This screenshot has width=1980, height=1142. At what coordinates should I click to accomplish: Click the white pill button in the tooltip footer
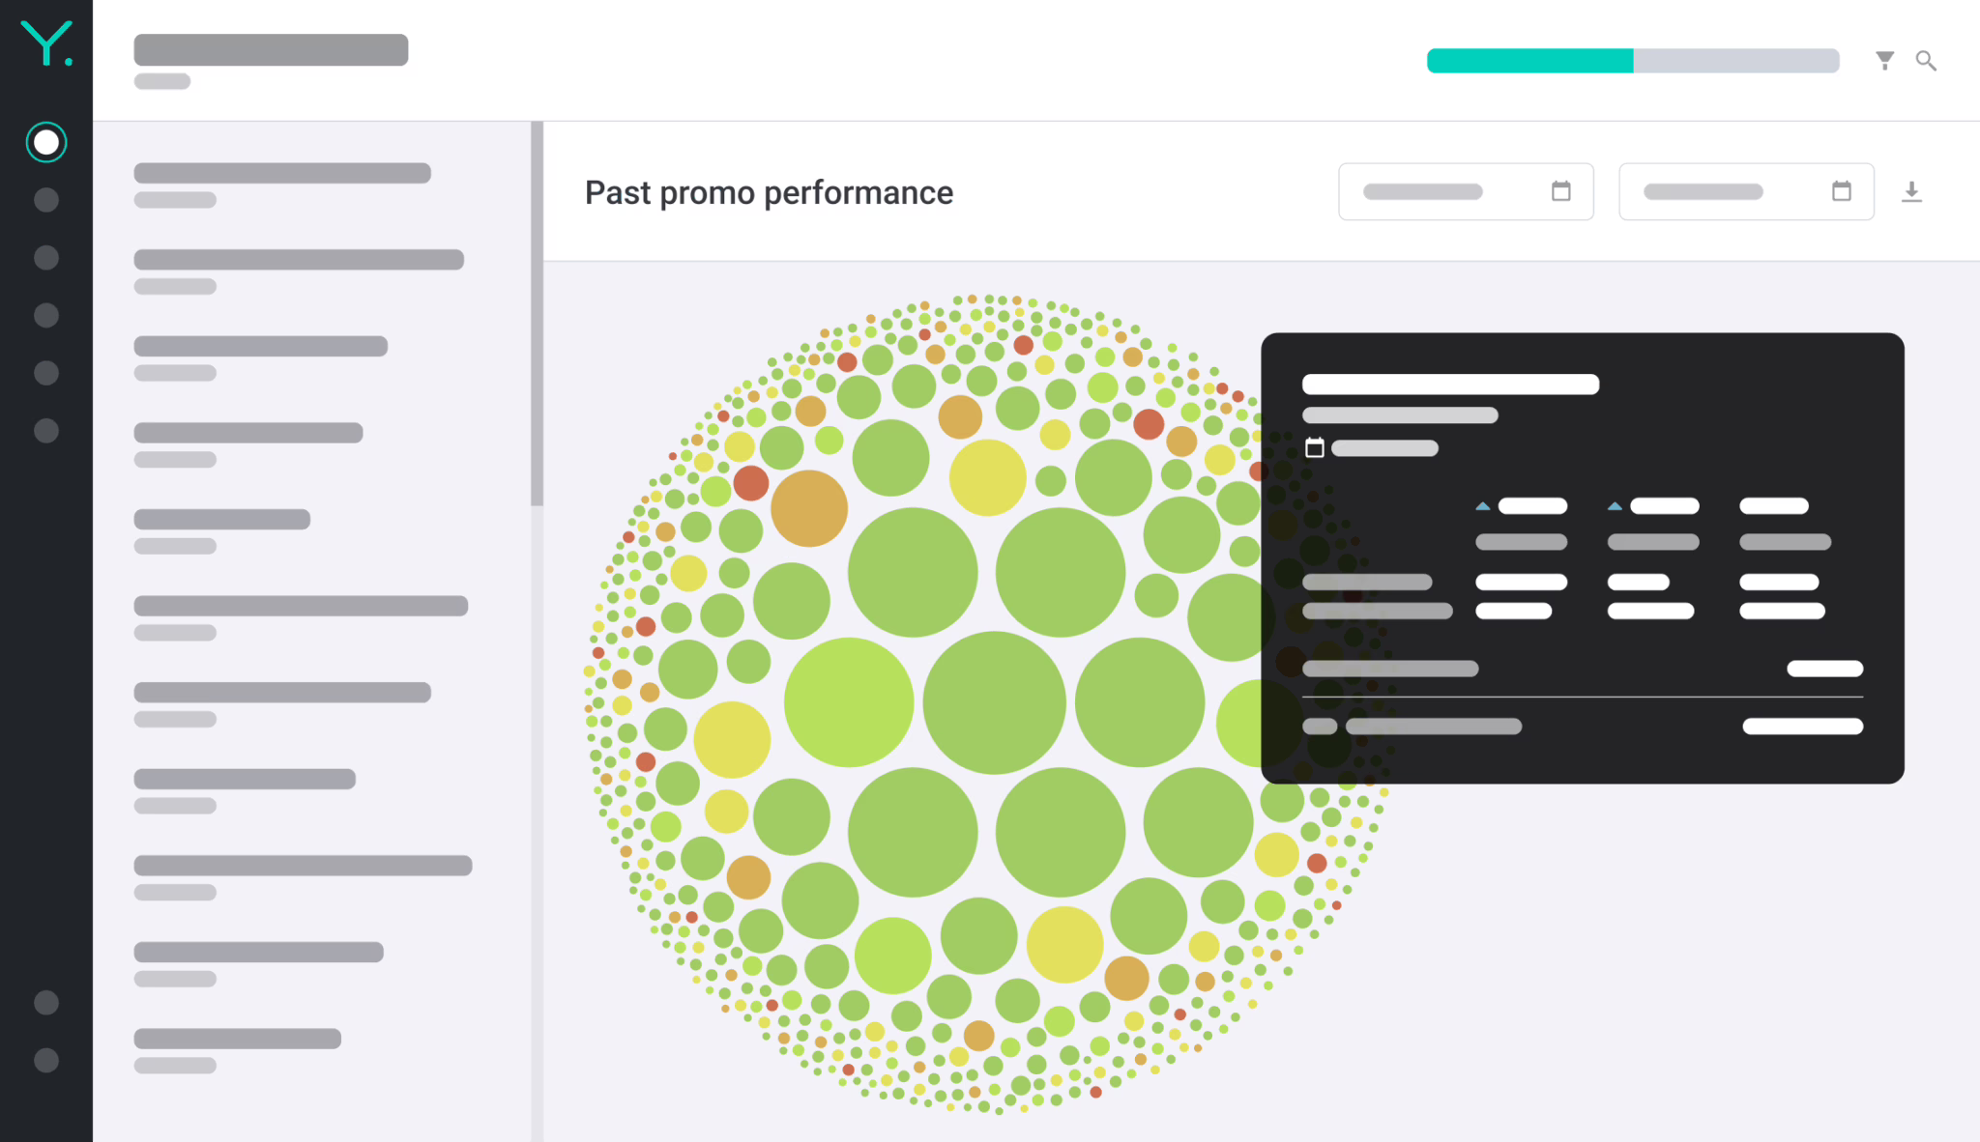point(1802,726)
